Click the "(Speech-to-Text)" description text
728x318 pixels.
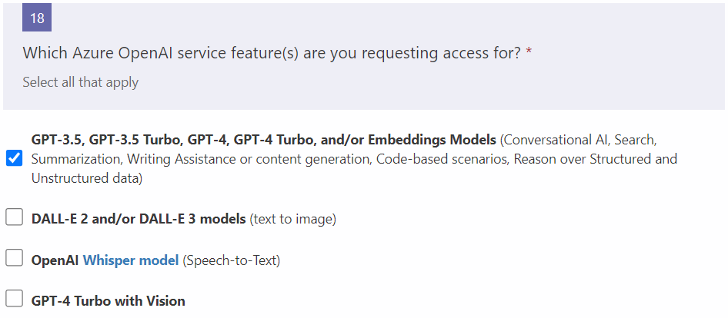231,260
